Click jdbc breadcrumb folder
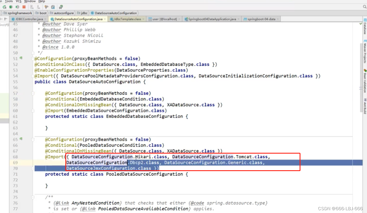The width and height of the screenshot is (367, 213). pyautogui.click(x=82, y=13)
